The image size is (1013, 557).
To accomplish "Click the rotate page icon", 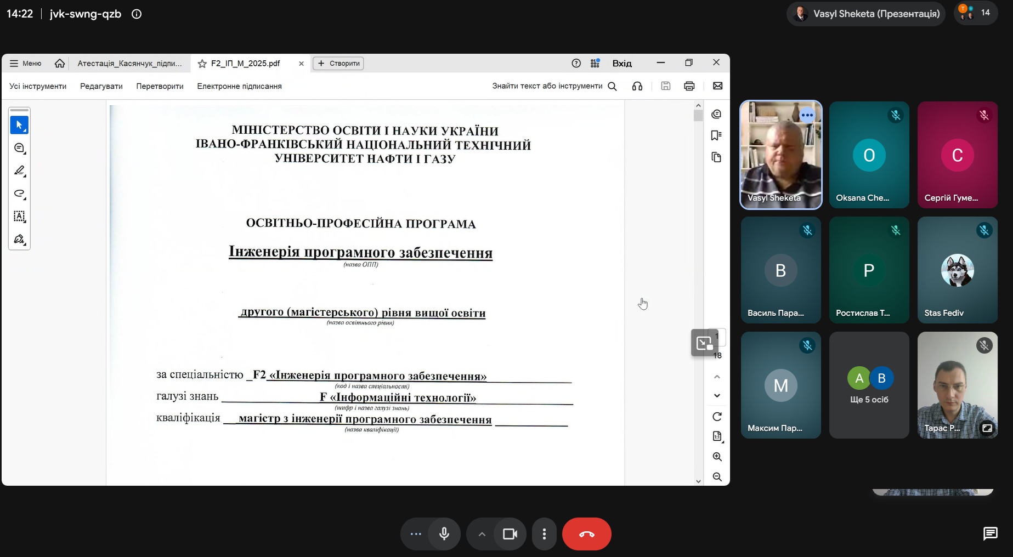I will tap(717, 417).
